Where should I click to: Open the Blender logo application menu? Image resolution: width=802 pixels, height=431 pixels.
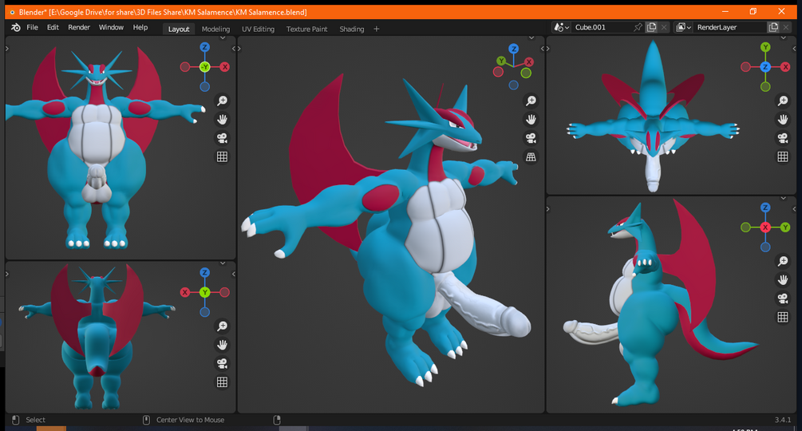click(x=16, y=28)
